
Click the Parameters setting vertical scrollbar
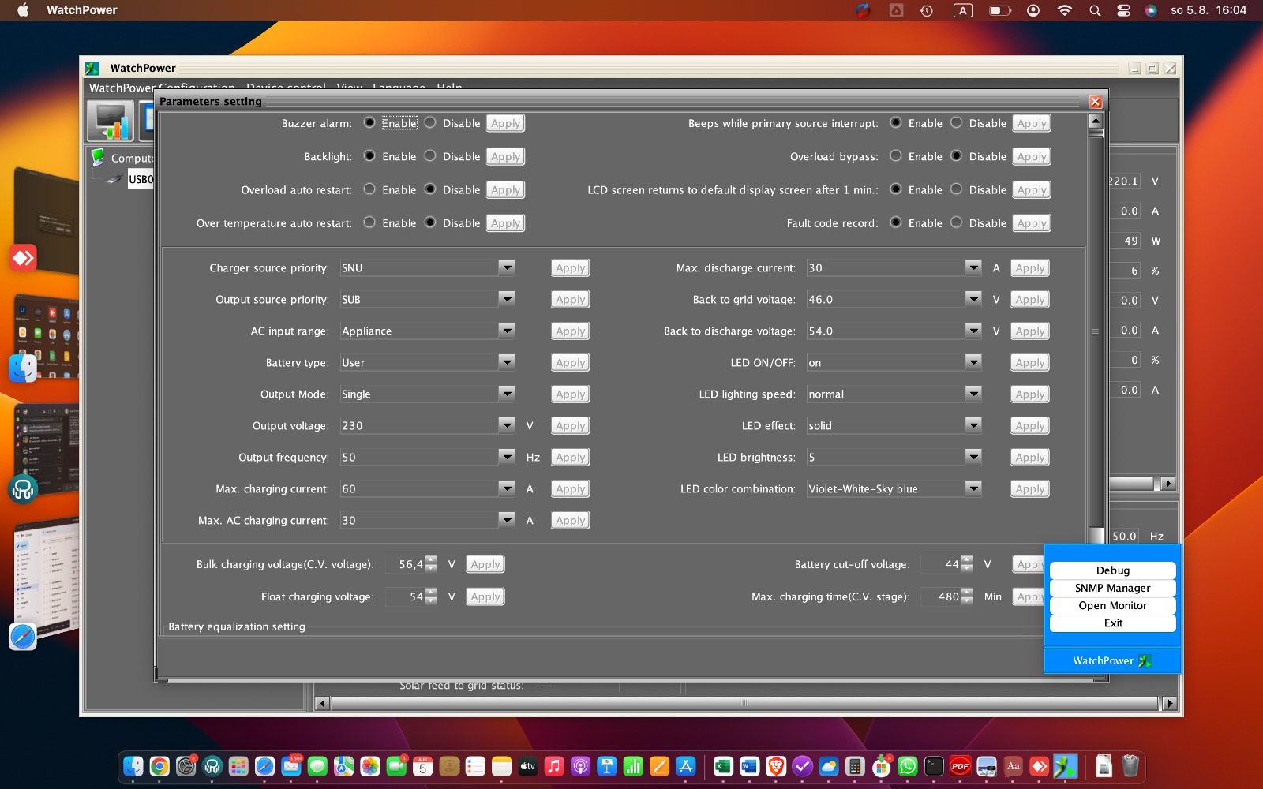[x=1096, y=331]
